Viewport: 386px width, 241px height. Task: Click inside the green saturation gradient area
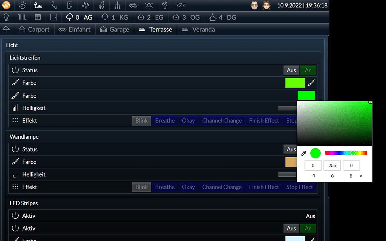pyautogui.click(x=335, y=123)
